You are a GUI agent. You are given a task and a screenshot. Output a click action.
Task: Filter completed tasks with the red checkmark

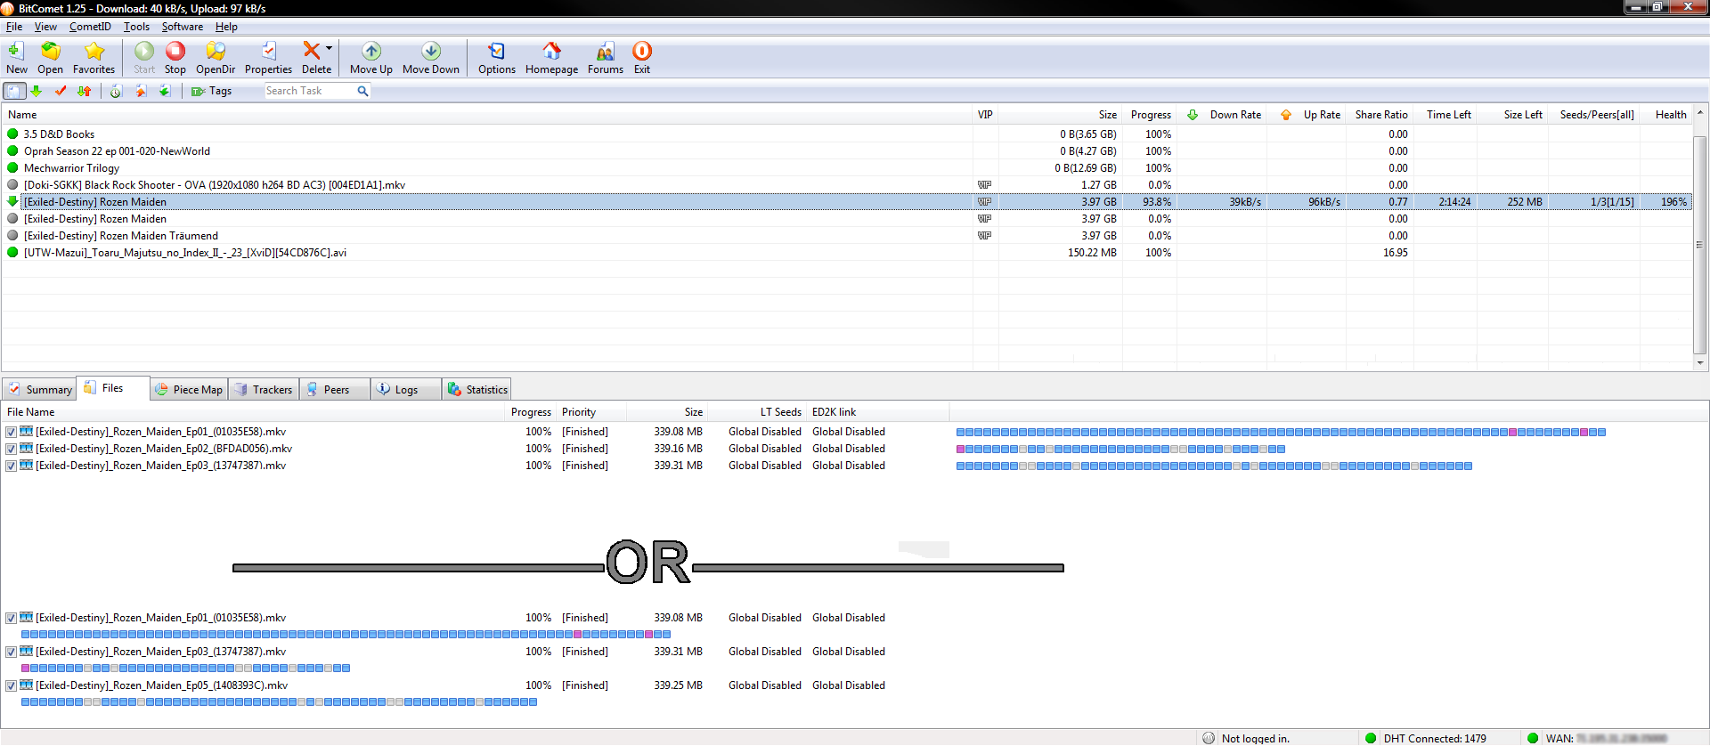[x=61, y=91]
